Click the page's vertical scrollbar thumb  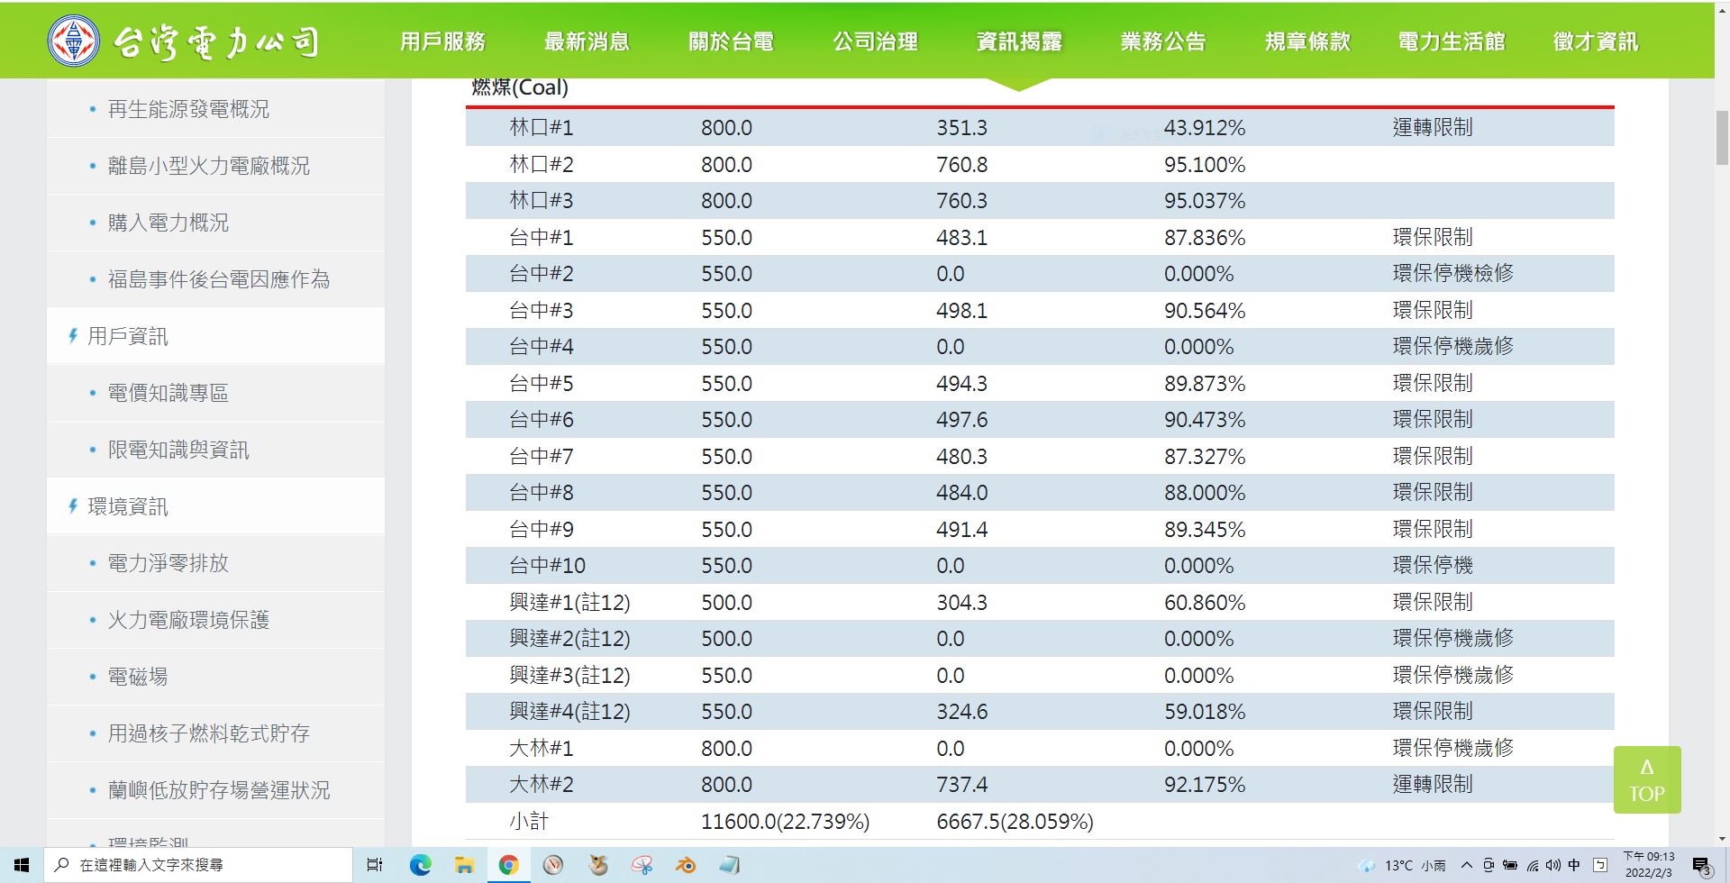1722,137
